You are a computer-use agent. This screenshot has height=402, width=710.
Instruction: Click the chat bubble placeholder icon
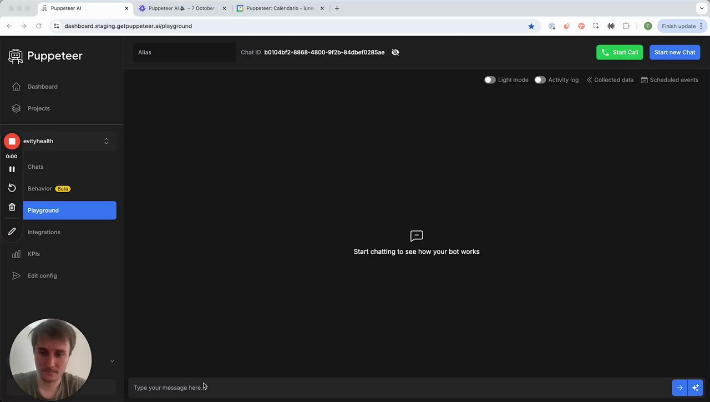pyautogui.click(x=417, y=236)
